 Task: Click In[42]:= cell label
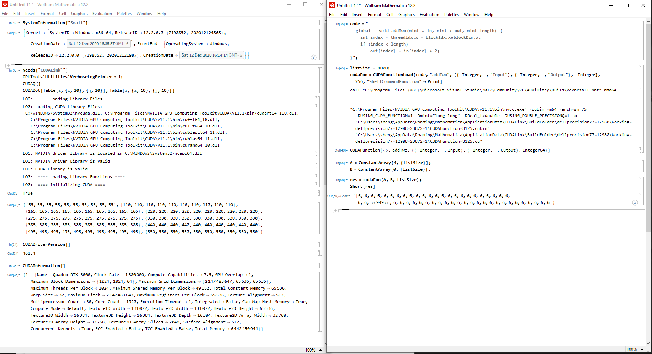point(14,23)
